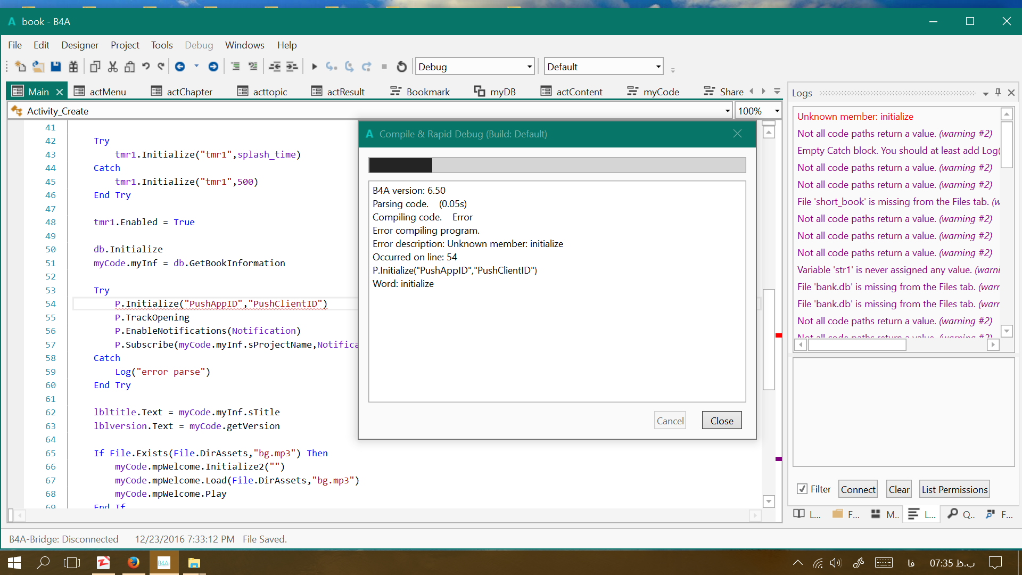Click the Run play icon

point(314,67)
